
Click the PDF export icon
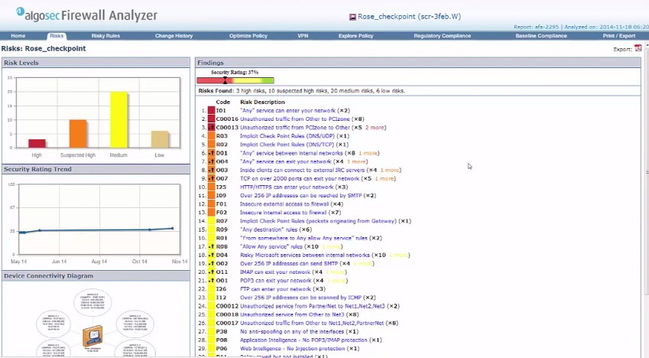[x=638, y=48]
